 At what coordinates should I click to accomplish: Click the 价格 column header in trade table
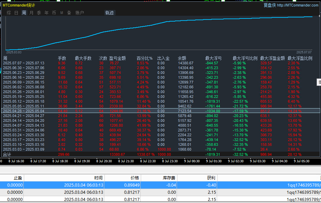tap(135, 178)
